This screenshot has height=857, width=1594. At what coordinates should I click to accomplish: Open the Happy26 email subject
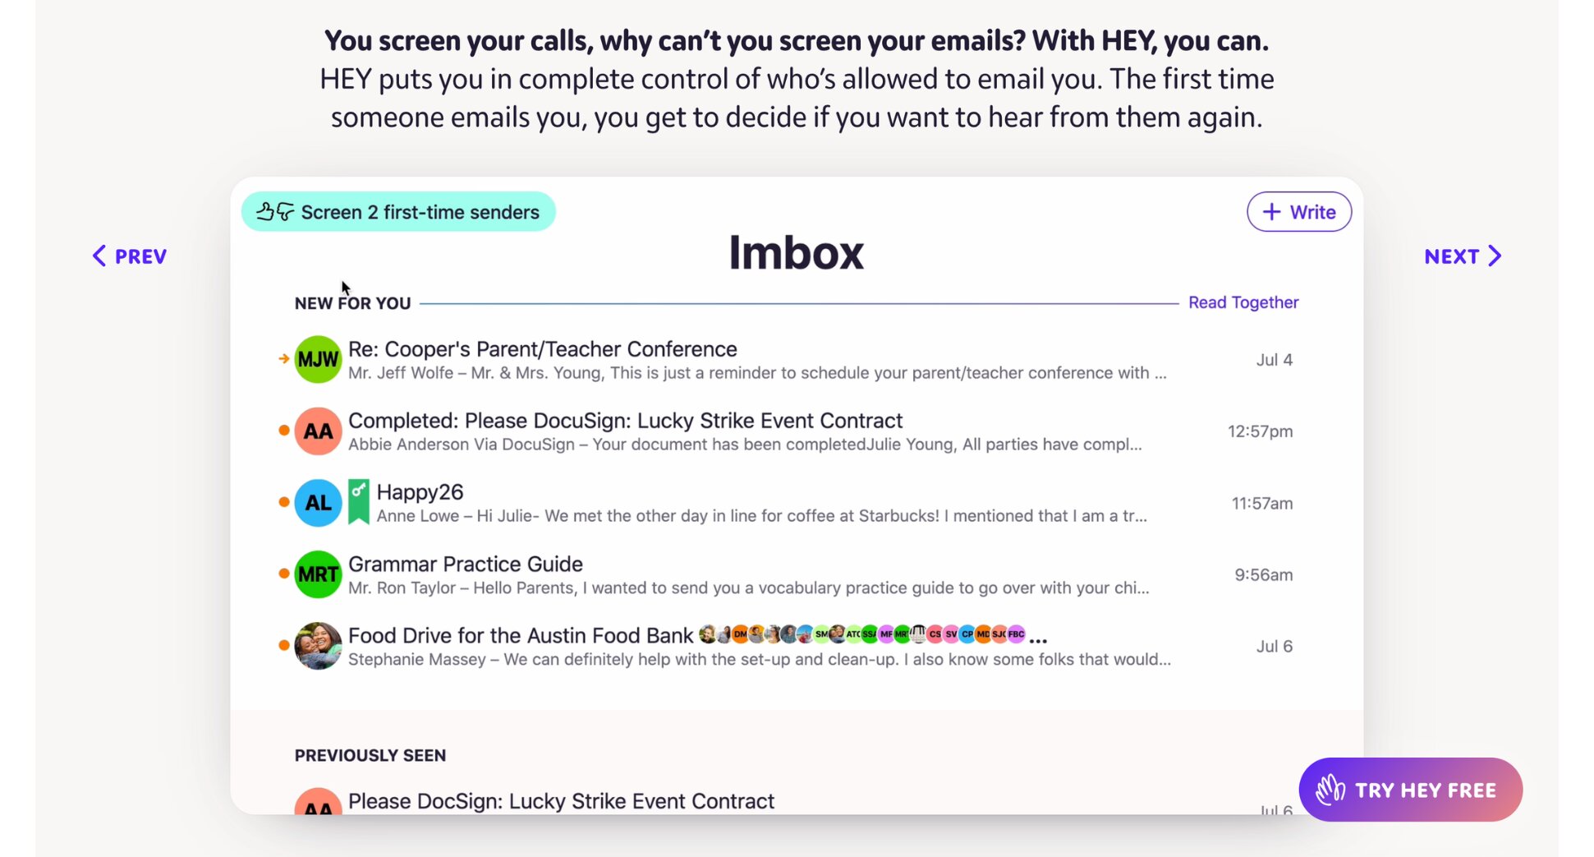420,492
